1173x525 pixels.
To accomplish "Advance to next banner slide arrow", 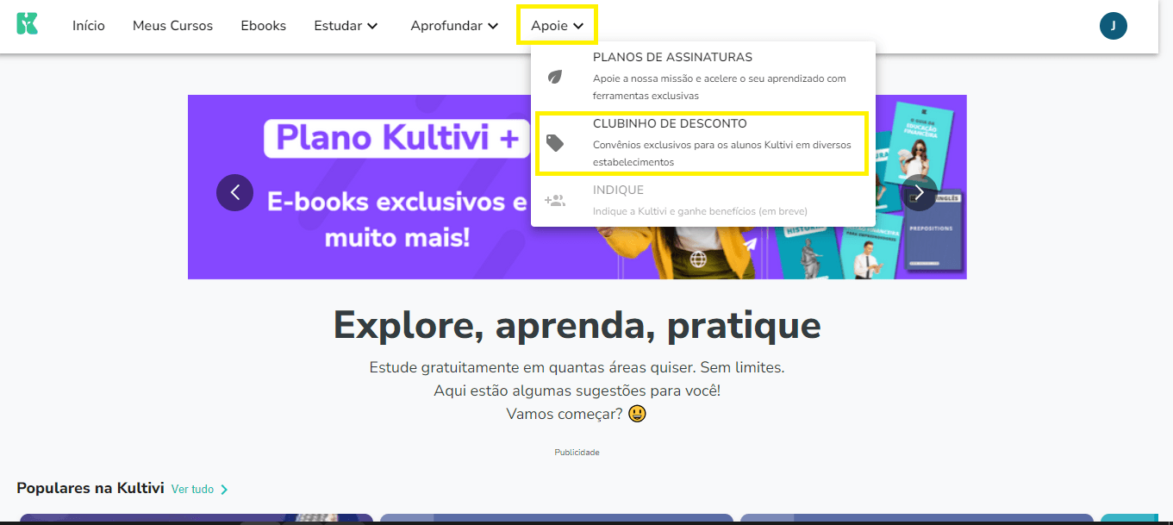I will 919,192.
